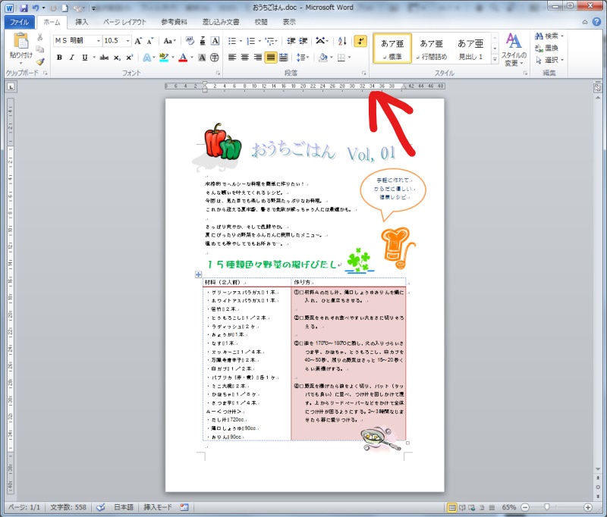Open the Change Case (Aa) icon
607x517 pixels.
point(168,39)
